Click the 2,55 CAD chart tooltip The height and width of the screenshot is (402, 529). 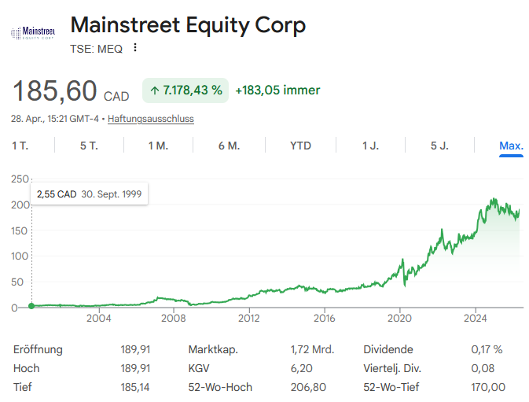(89, 194)
